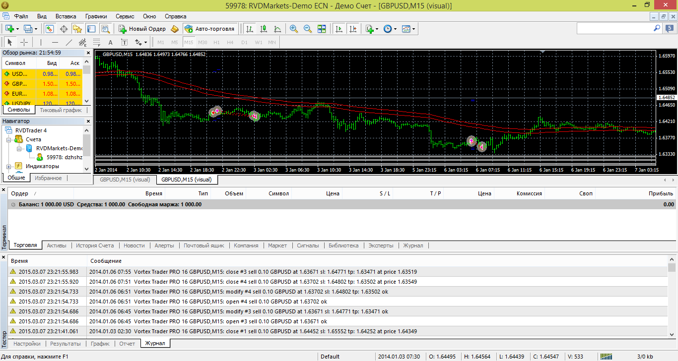Select the trendline drawing tool

tap(69, 42)
